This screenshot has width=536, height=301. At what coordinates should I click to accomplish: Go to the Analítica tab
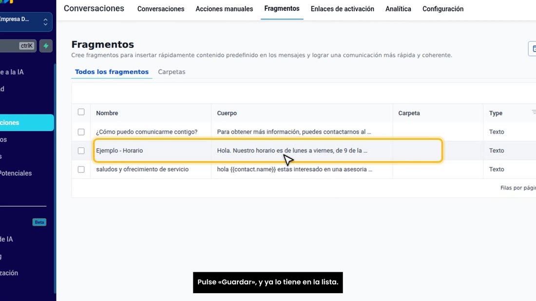click(x=398, y=9)
